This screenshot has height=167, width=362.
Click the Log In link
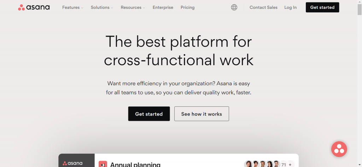click(x=291, y=7)
